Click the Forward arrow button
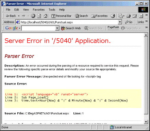 click(x=23, y=16)
